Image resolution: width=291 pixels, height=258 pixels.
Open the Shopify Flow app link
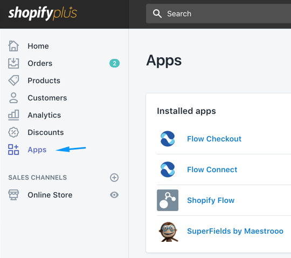coord(211,200)
